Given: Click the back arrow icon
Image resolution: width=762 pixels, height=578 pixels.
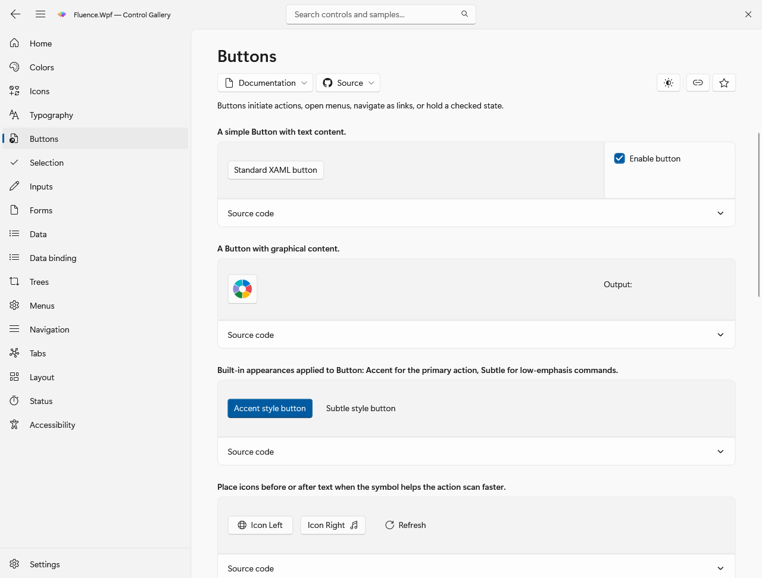Looking at the screenshot, I should [x=15, y=14].
